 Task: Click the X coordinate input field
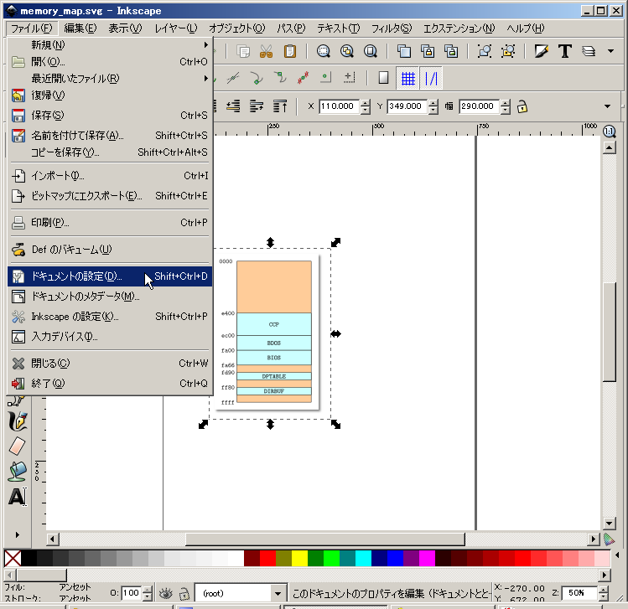pos(340,106)
